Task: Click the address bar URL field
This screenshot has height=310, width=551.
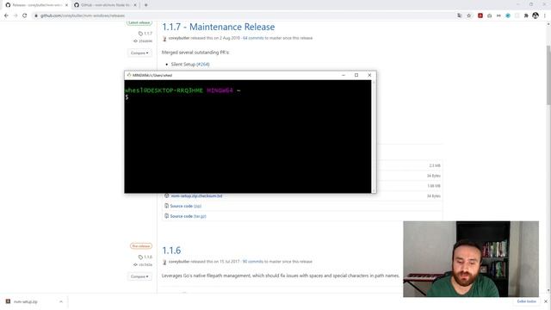Action: (83, 15)
